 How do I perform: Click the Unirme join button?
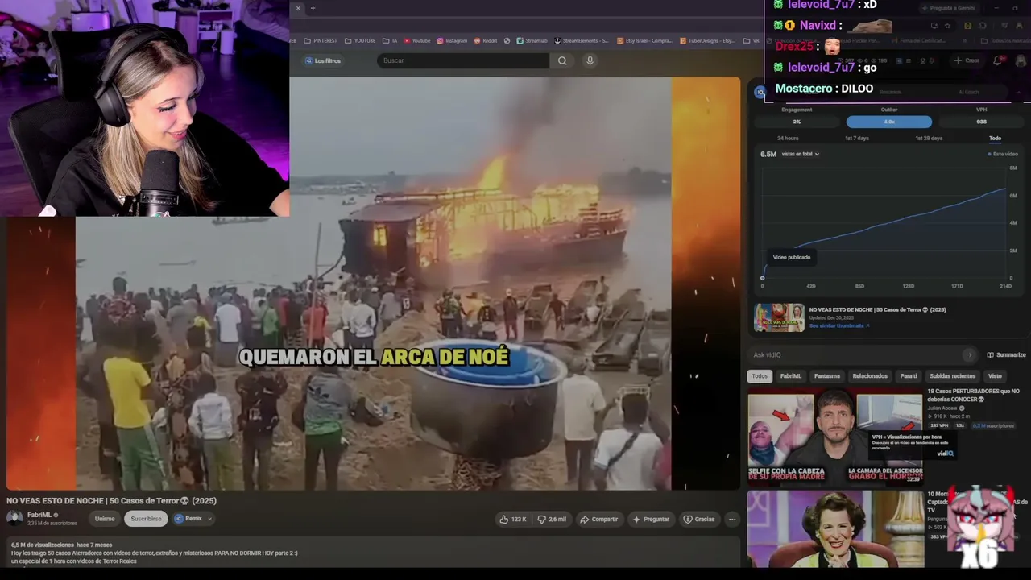[105, 519]
